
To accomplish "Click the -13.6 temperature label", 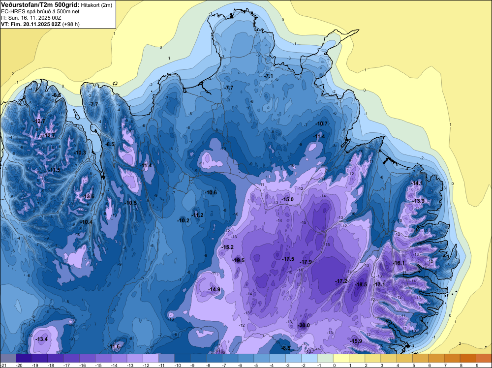I will coord(88,197).
